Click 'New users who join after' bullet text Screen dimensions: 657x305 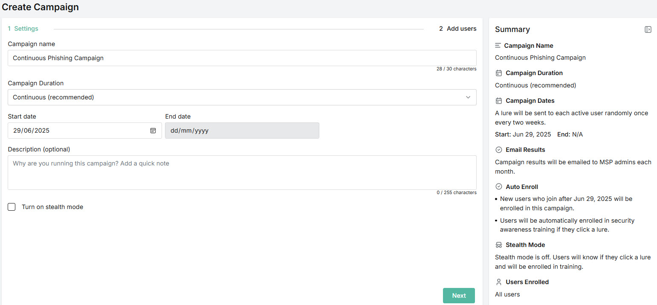pyautogui.click(x=566, y=203)
